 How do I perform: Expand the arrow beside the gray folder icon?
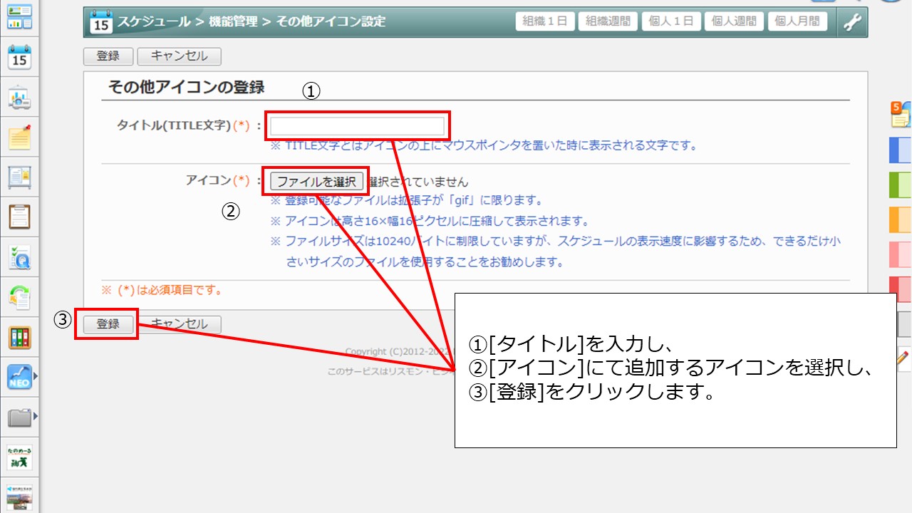coord(36,415)
